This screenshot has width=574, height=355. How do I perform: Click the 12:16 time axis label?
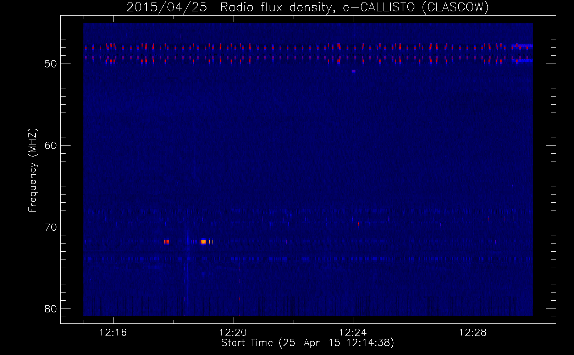click(113, 333)
